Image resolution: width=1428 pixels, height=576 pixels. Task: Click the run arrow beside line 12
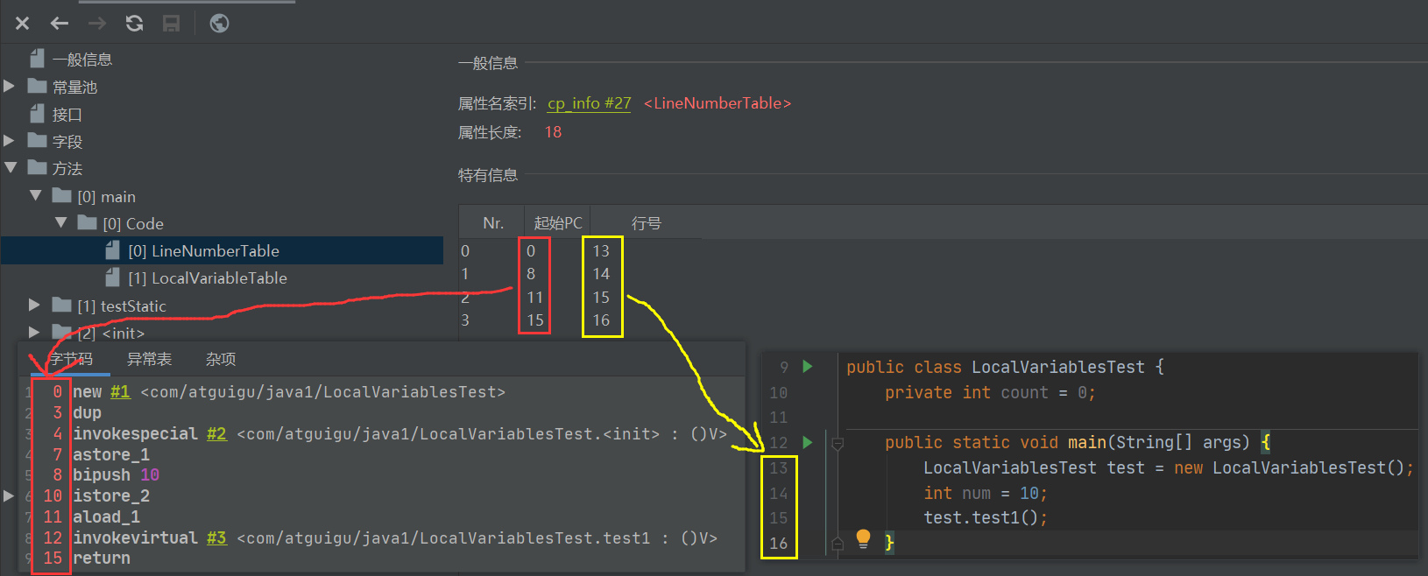coord(808,442)
